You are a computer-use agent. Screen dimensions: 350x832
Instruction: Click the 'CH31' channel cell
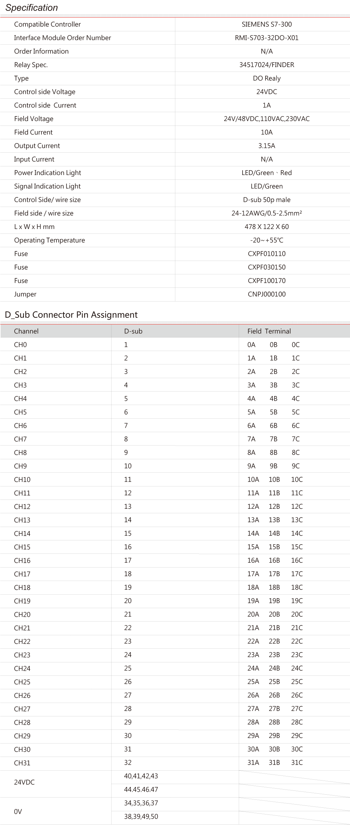coord(22,763)
